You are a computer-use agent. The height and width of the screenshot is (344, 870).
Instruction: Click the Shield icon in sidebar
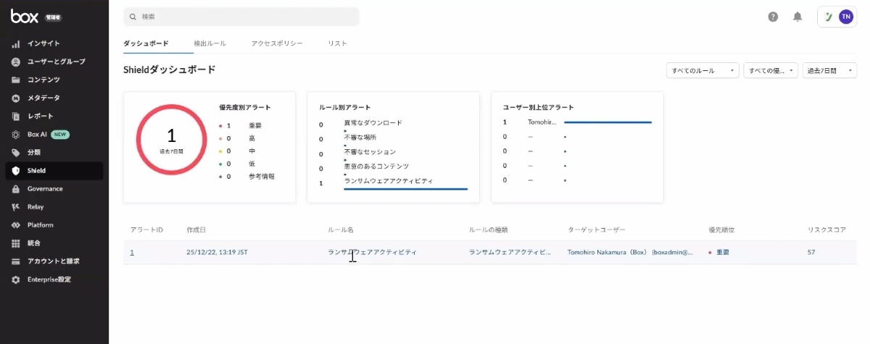(x=15, y=171)
